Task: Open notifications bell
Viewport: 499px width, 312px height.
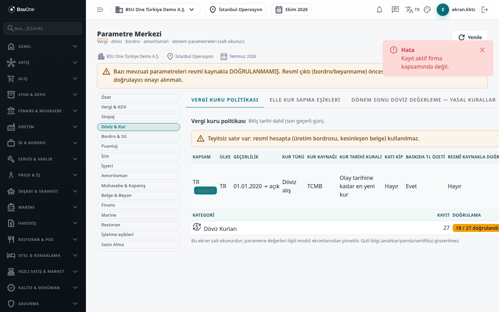Action: point(379,10)
